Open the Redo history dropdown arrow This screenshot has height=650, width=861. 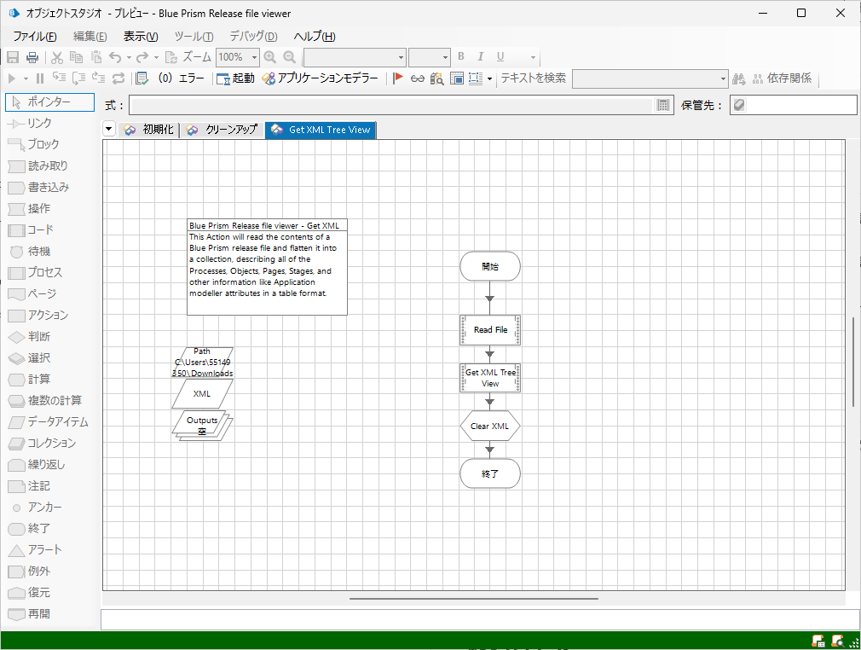coord(157,57)
